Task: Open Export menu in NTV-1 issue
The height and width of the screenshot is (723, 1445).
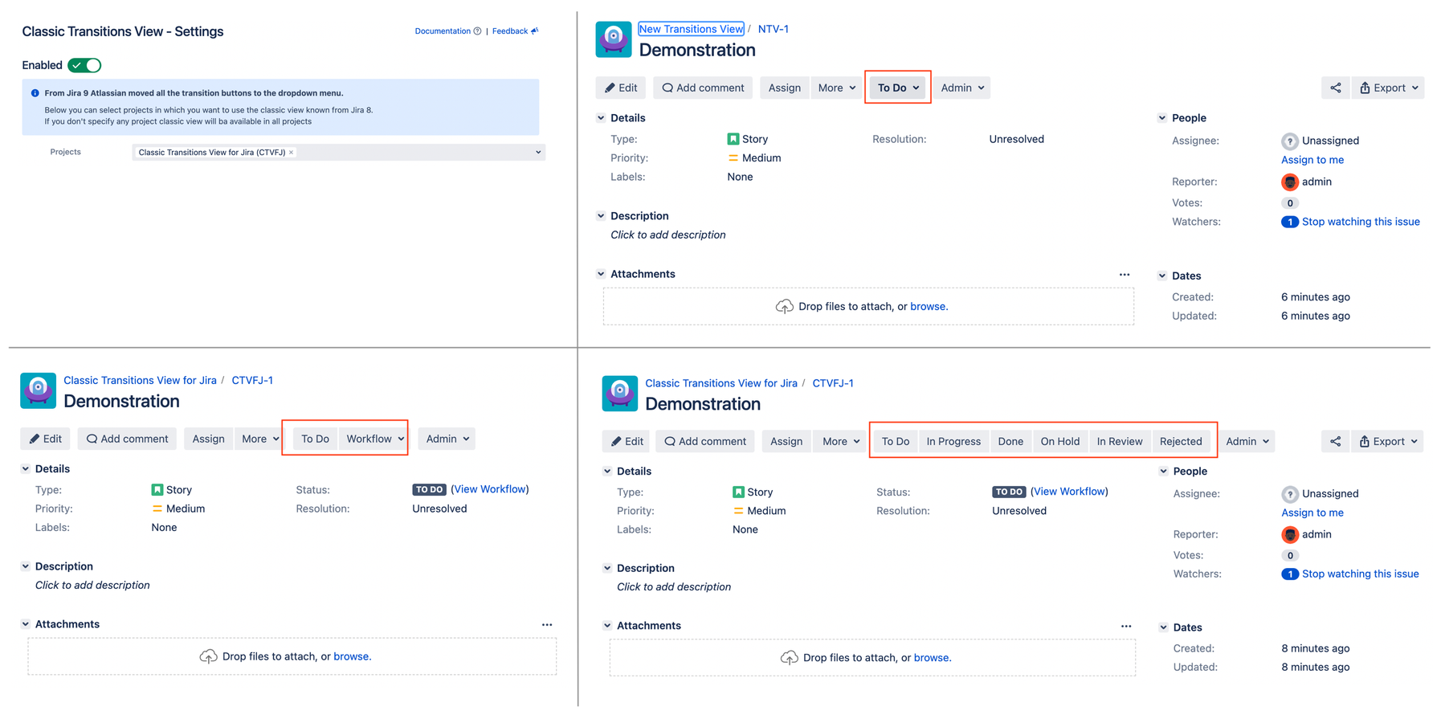Action: point(1388,88)
